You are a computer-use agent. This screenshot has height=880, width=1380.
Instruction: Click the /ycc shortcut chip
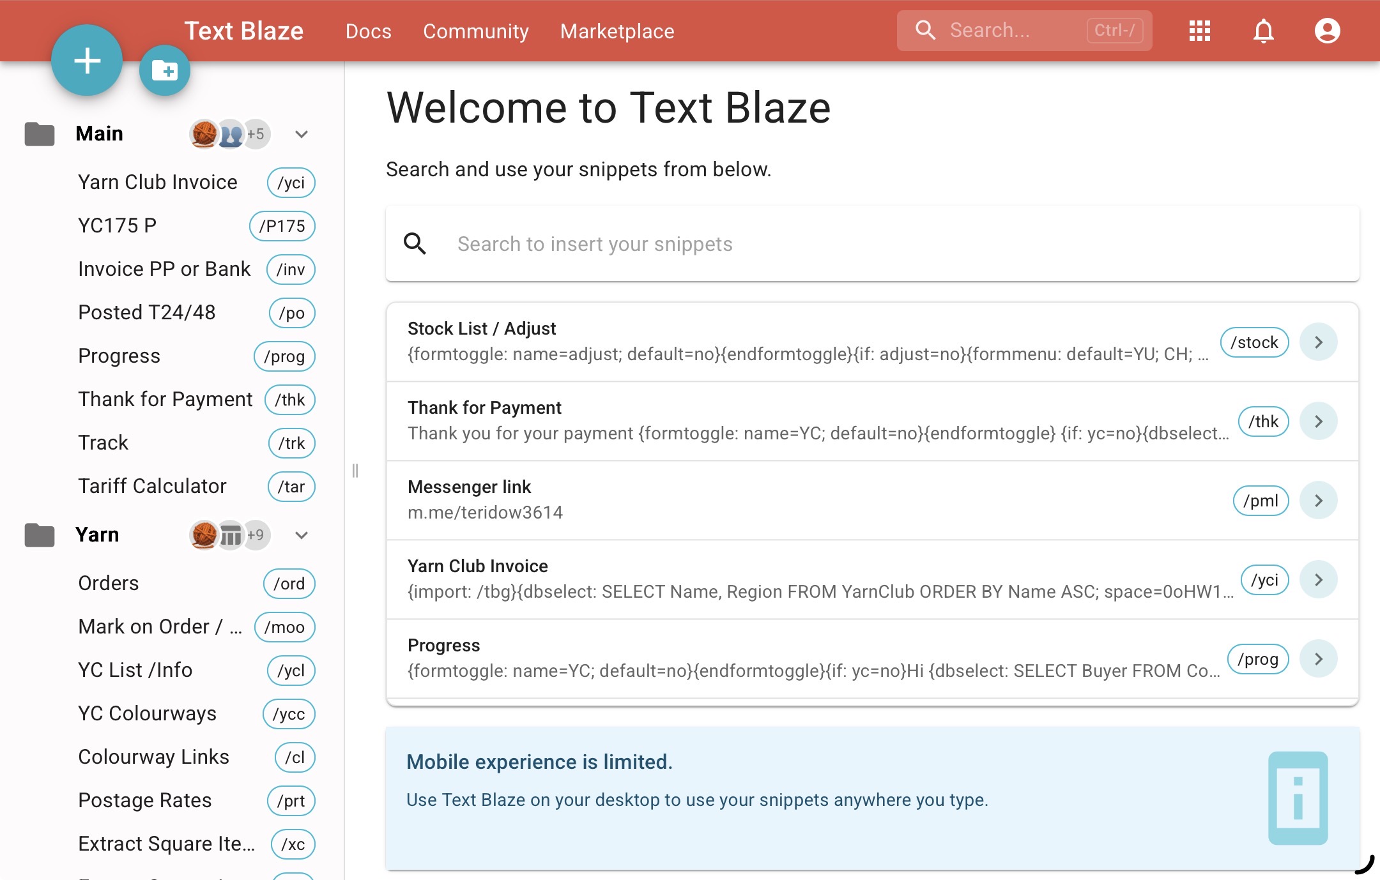pyautogui.click(x=289, y=714)
